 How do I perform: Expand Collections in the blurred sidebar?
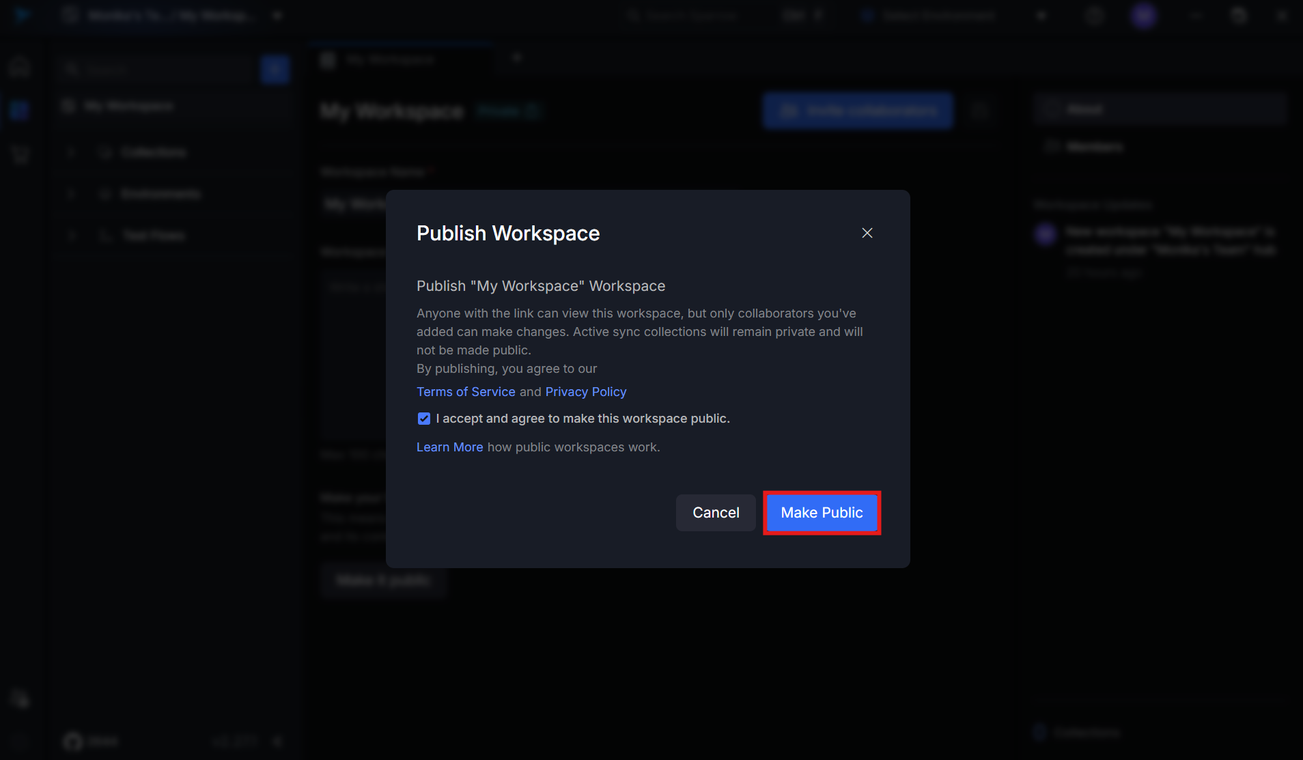pos(71,152)
